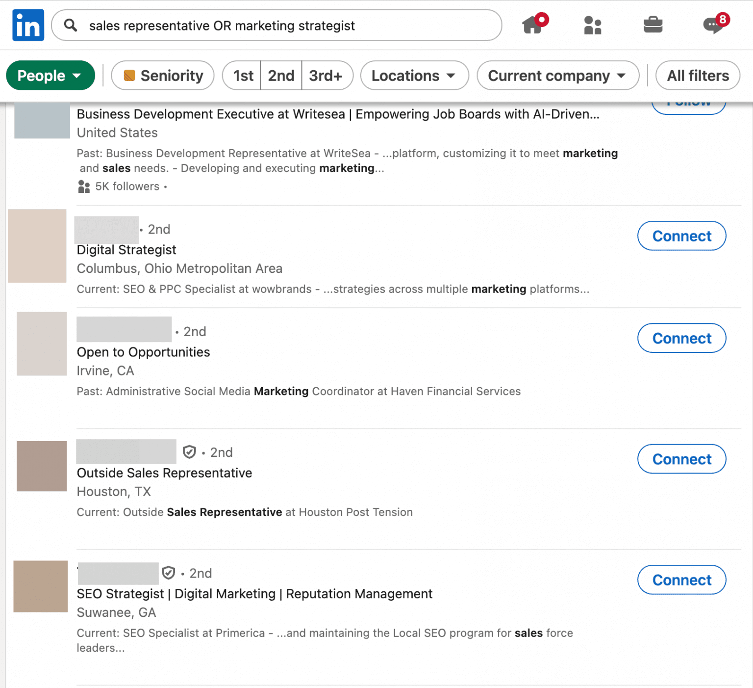The image size is (753, 688).
Task: Toggle the 2nd connections filter
Action: tap(280, 76)
